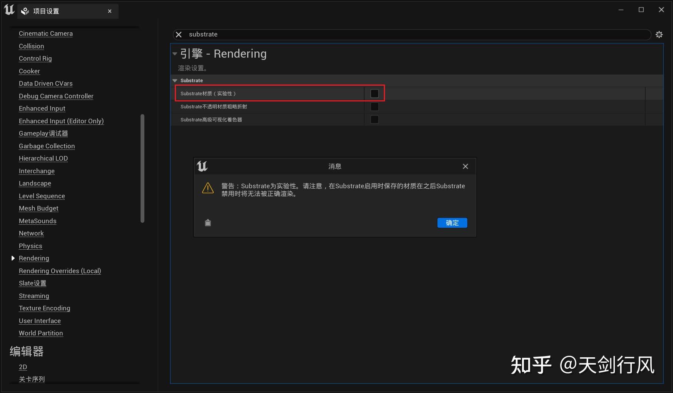Open search settings via gear icon beside search bar

[x=659, y=34]
